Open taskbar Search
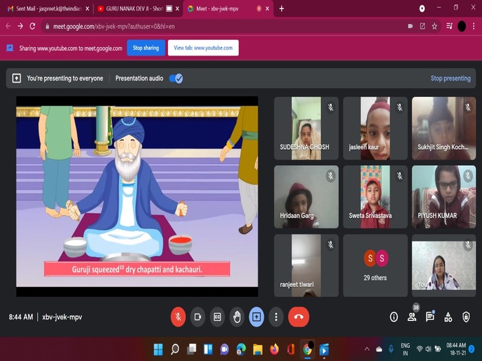This screenshot has width=482, height=361. coord(175,349)
